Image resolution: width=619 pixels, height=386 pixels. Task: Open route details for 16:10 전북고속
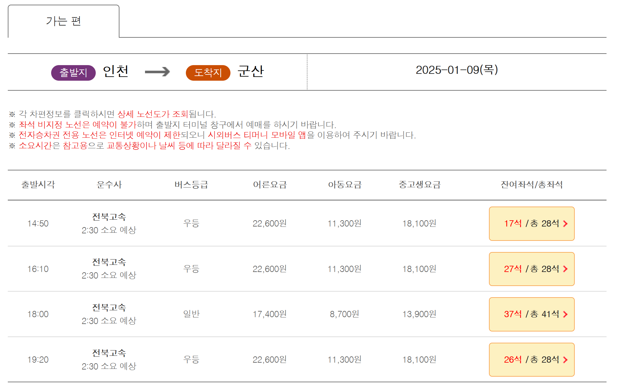point(109,263)
